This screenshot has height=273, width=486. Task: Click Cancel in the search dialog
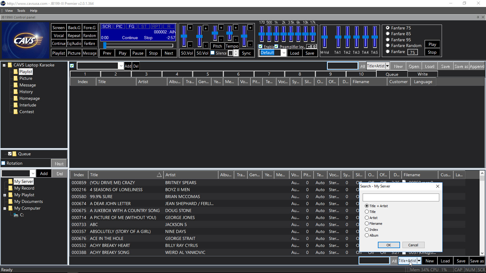tap(413, 245)
